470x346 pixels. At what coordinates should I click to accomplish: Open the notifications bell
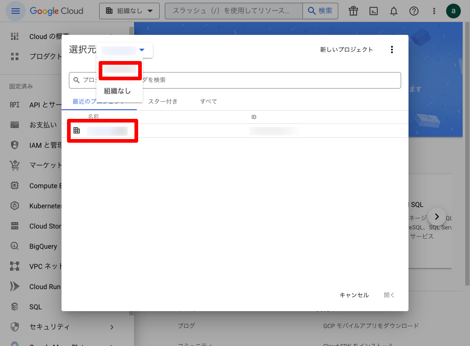pos(394,11)
